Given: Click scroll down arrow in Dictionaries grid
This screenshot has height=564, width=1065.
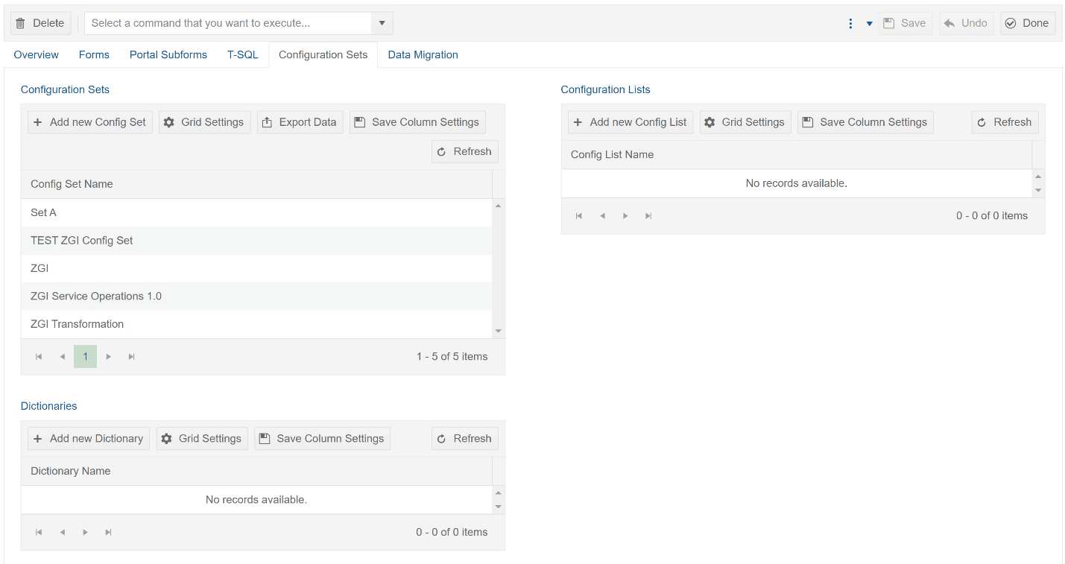Looking at the screenshot, I should point(499,507).
